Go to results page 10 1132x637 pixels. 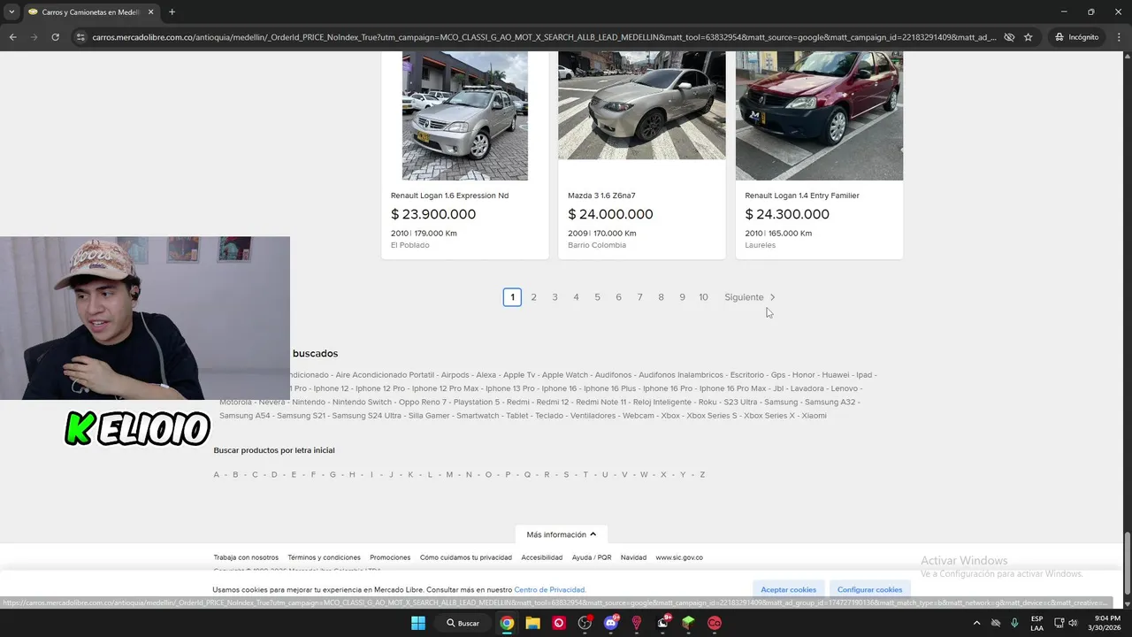(x=703, y=297)
